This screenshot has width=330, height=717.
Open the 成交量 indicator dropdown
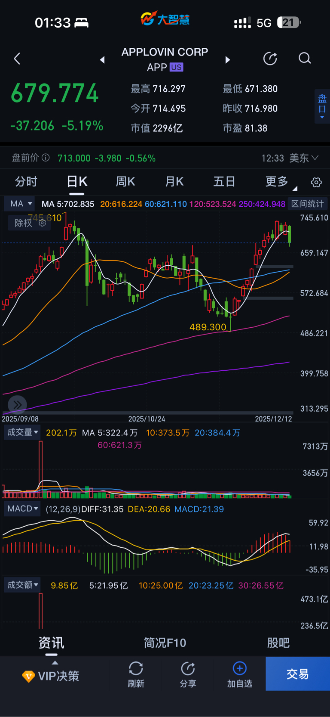[x=23, y=432]
